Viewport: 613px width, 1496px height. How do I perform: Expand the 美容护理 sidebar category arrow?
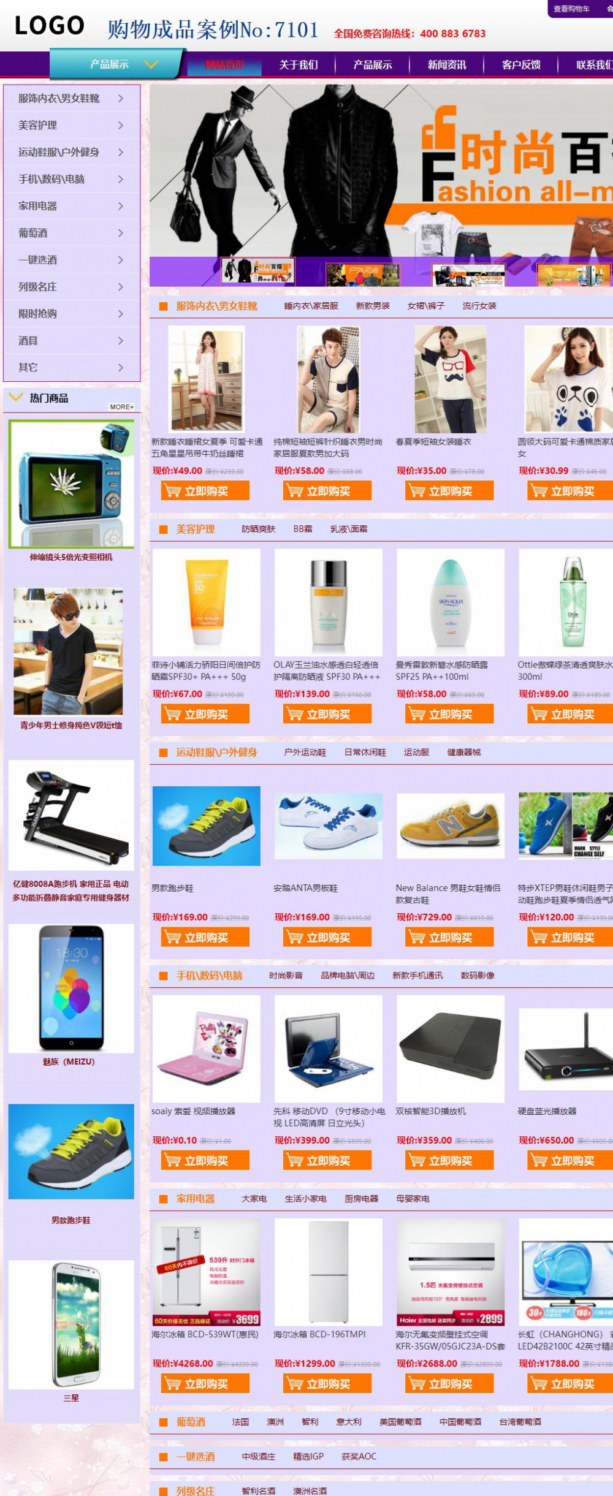click(x=121, y=125)
